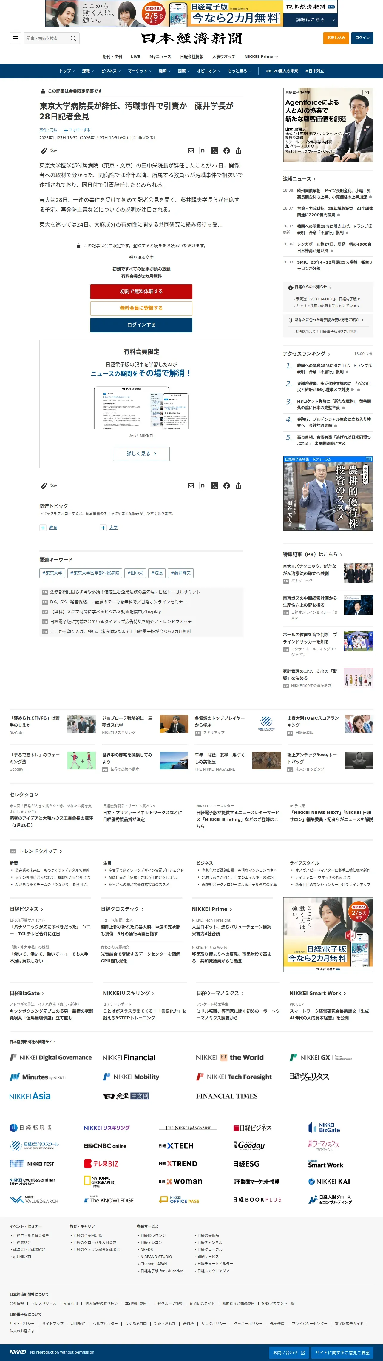Click the #藤井輝夫 keyword tag
This screenshot has height=1361, width=383.
coord(181,573)
